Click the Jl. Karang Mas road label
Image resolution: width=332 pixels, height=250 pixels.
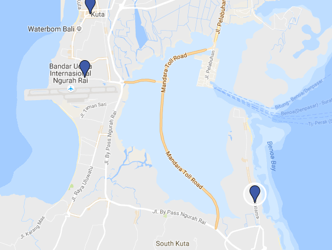(32, 228)
